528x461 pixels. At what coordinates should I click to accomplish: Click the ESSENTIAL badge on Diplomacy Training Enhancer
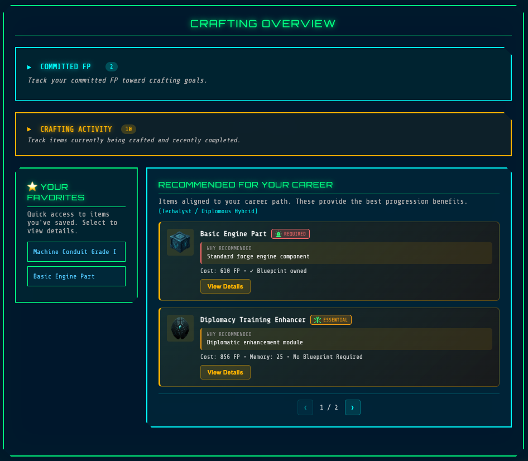coord(330,320)
